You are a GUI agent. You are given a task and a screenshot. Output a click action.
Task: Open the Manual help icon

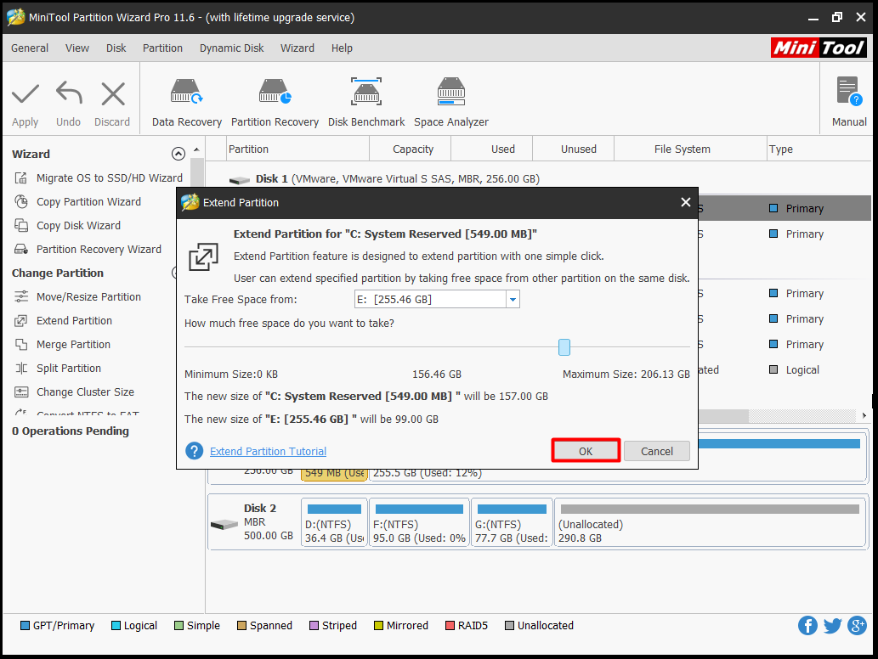848,92
